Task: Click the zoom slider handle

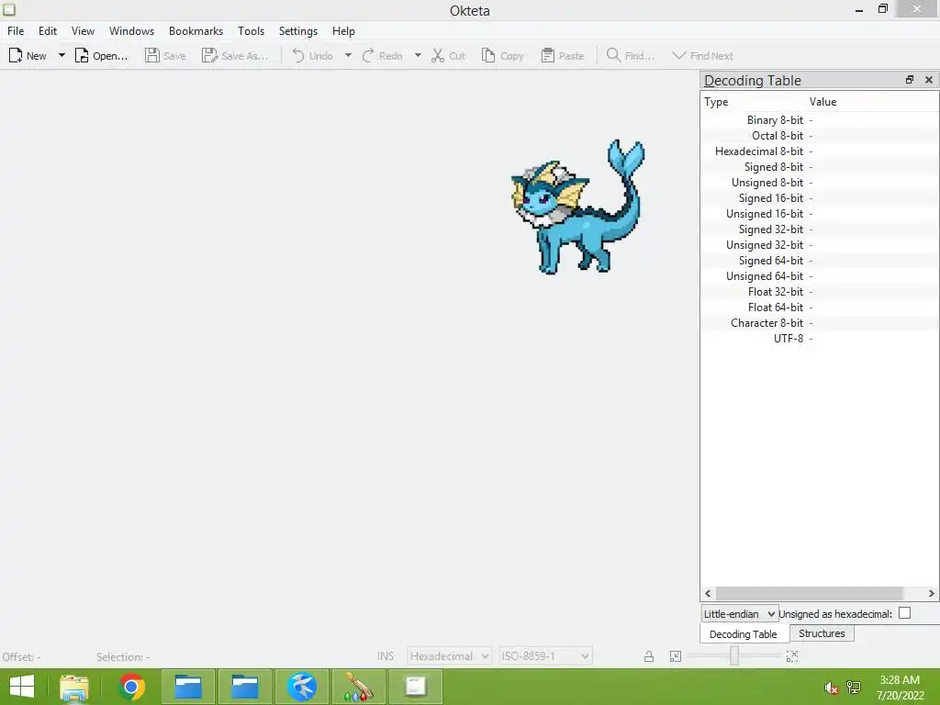Action: click(733, 655)
